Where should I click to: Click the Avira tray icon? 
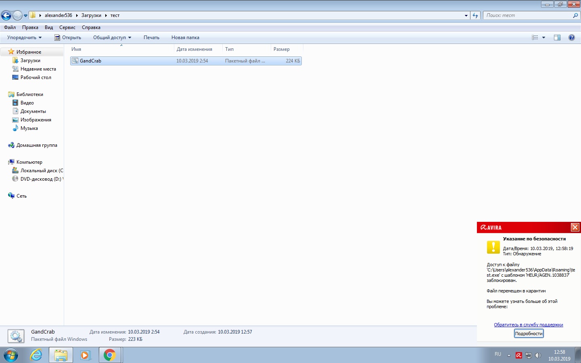pos(519,355)
